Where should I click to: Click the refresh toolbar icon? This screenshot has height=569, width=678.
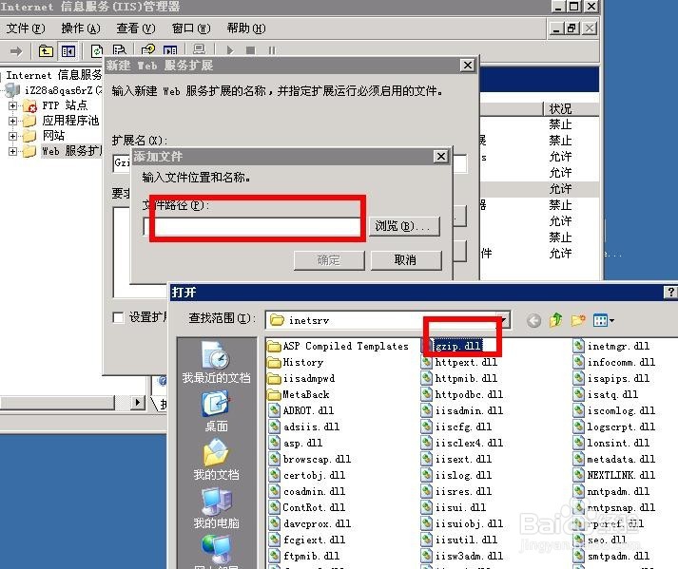[x=97, y=51]
